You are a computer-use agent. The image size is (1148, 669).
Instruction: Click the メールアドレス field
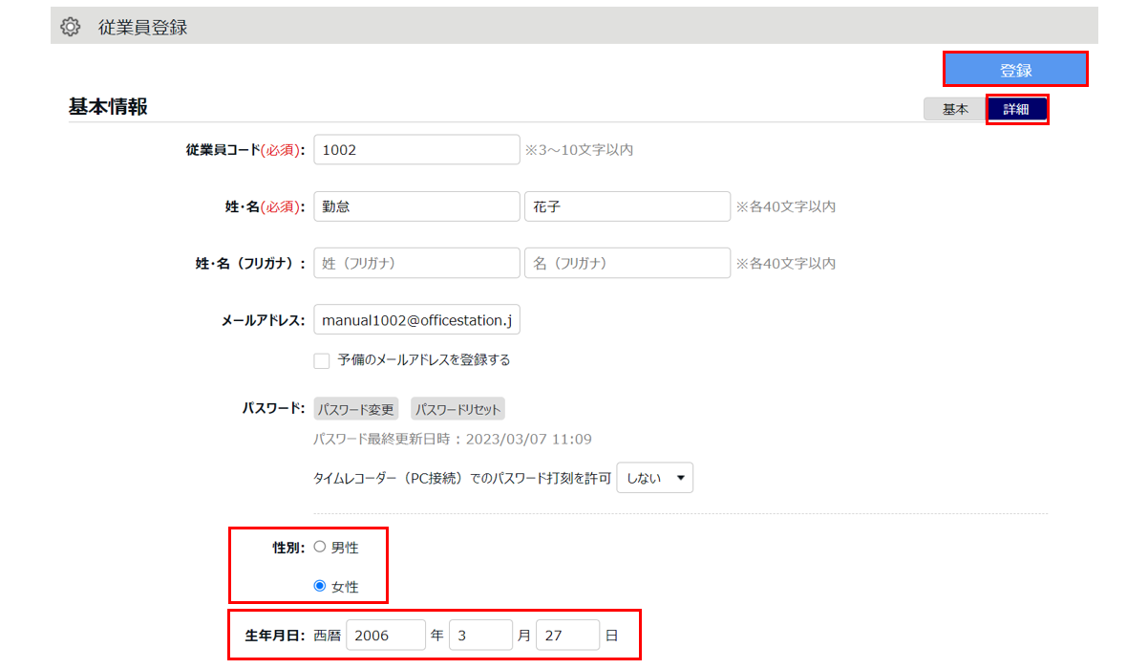tap(416, 320)
